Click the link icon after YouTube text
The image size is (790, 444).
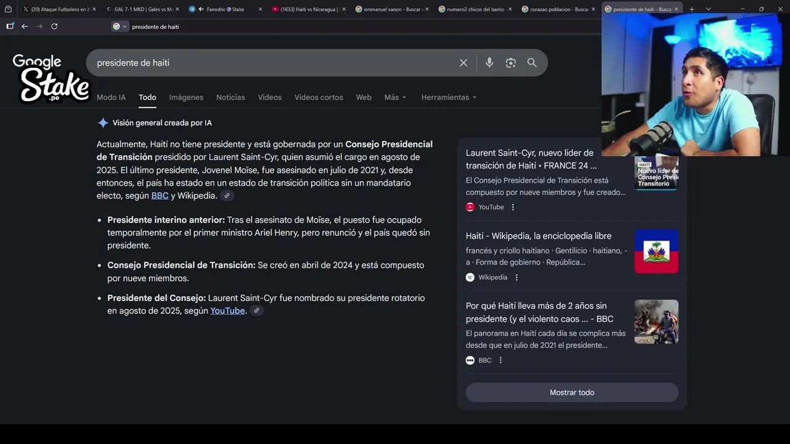point(257,311)
